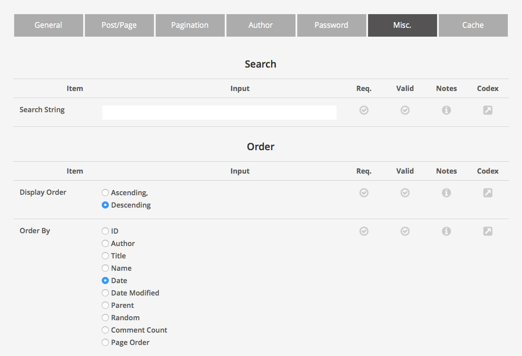Click the Valid checkmark icon for Display Order
This screenshot has width=522, height=356.
click(x=405, y=193)
